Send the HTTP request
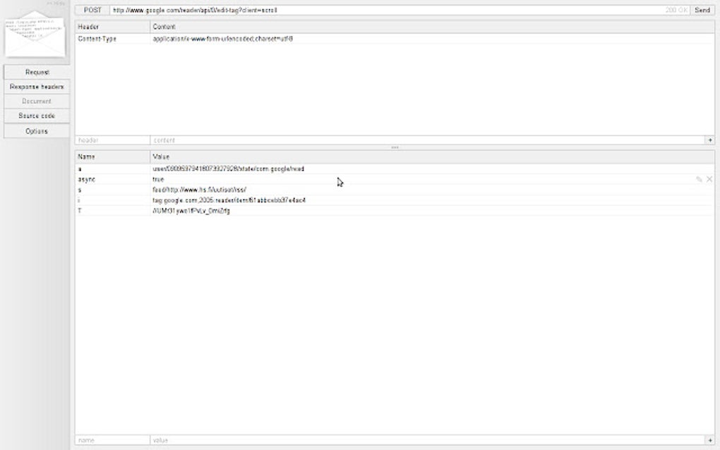 click(702, 10)
